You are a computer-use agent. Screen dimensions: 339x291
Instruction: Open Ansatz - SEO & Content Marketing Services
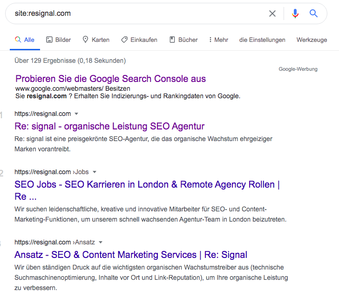[131, 255]
